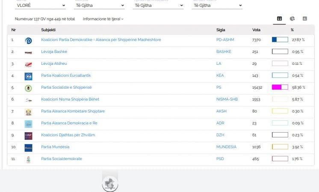
Task: Click the Aleanca Demokracia e Re logo
Action: pyautogui.click(x=28, y=124)
